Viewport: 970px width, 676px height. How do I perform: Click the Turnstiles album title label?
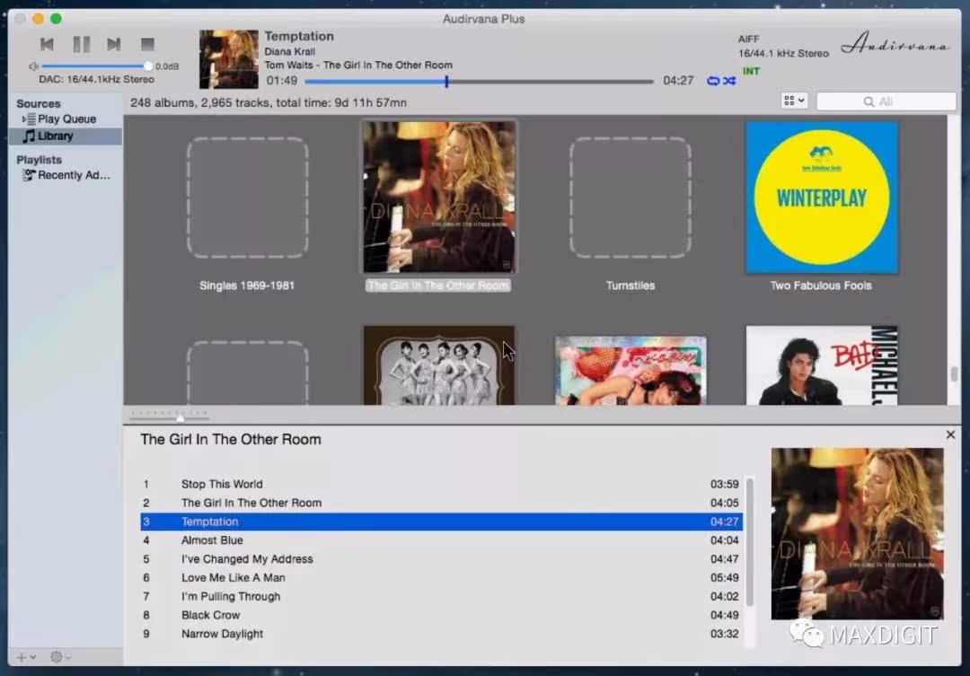click(630, 285)
